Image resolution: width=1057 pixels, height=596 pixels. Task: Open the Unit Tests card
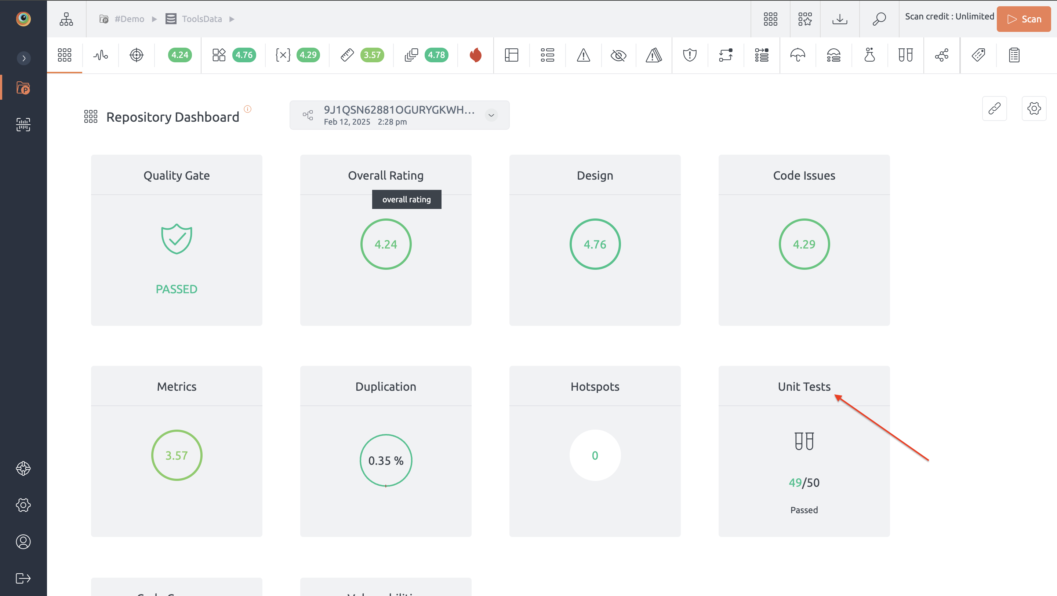pos(804,451)
